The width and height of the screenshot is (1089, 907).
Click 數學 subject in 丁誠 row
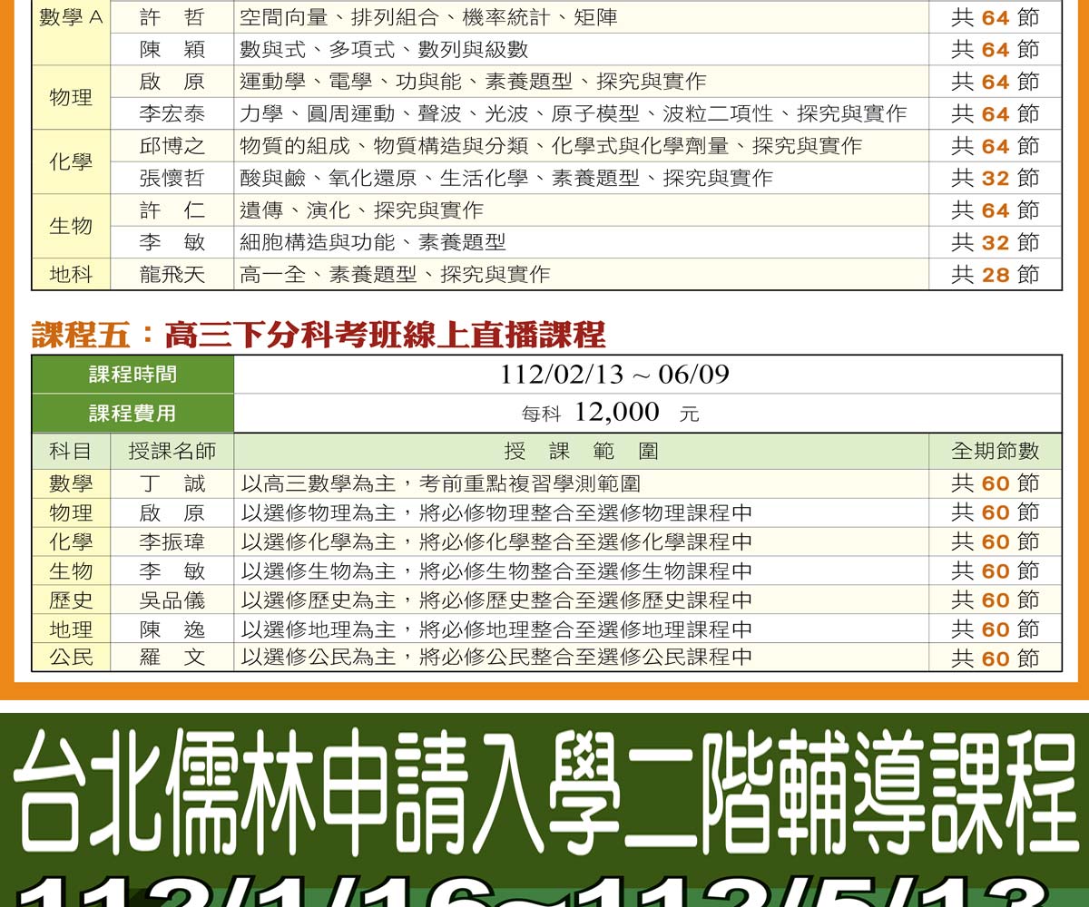pyautogui.click(x=71, y=483)
